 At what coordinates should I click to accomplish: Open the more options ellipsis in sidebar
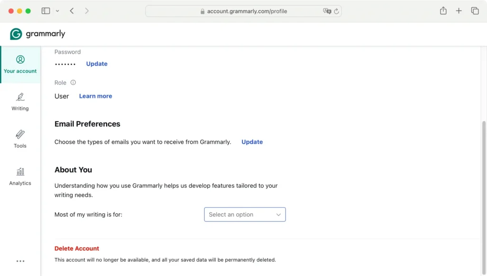[20, 261]
